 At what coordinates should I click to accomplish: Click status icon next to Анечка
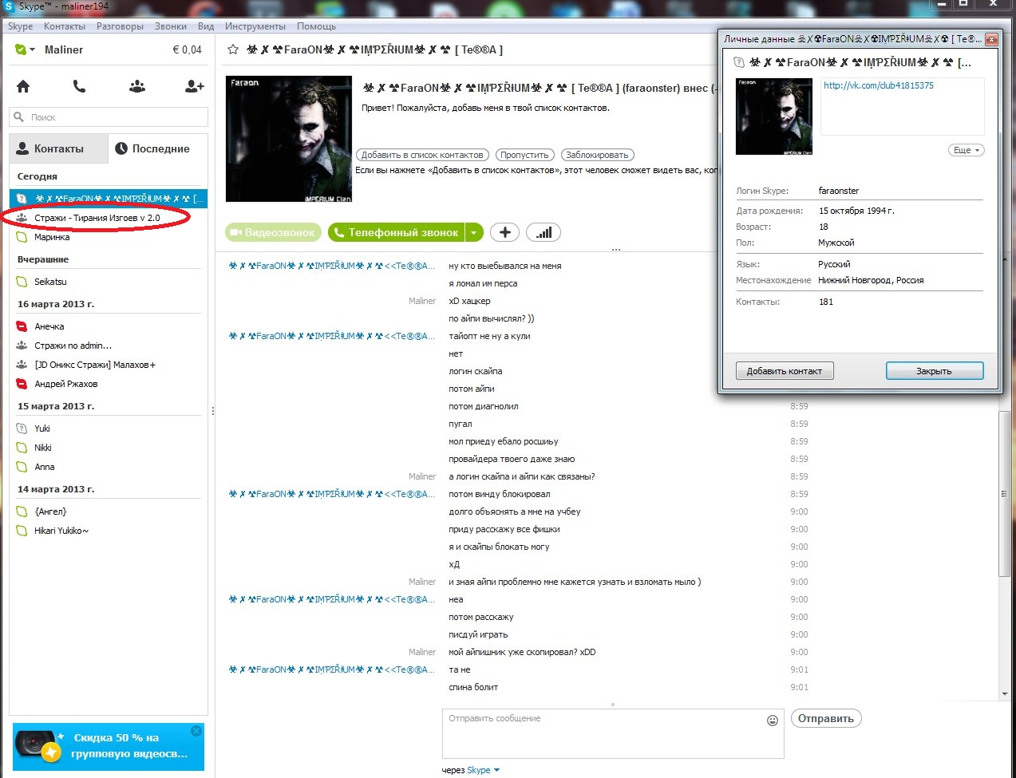pos(22,326)
